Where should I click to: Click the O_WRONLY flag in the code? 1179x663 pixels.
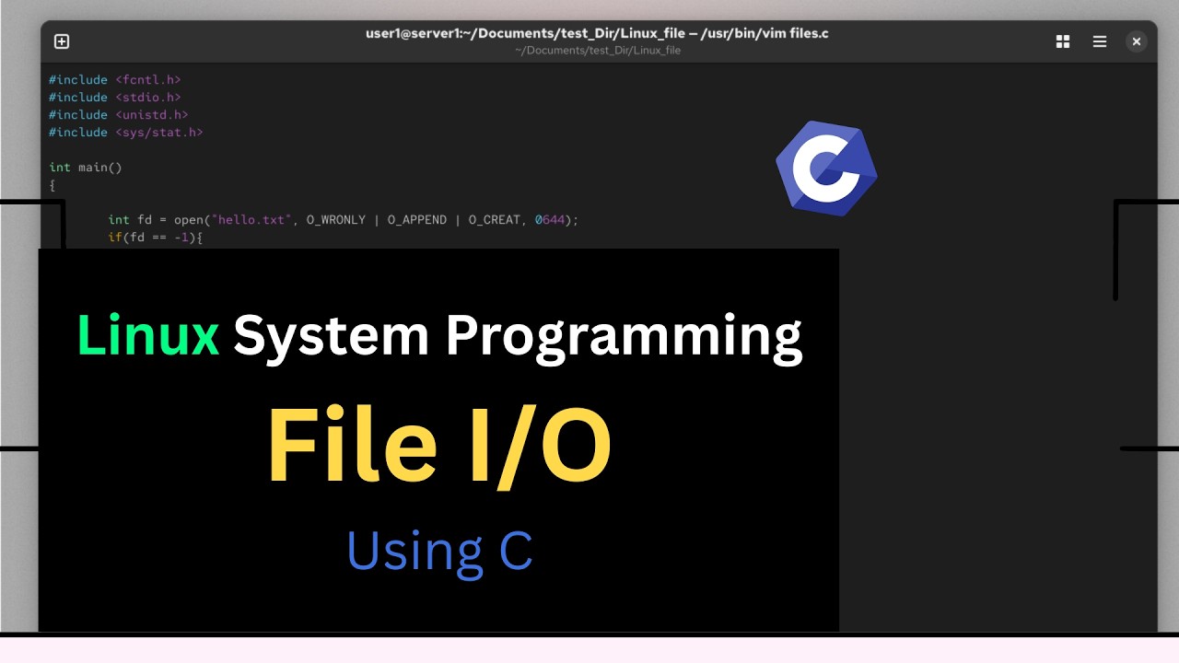(x=336, y=220)
